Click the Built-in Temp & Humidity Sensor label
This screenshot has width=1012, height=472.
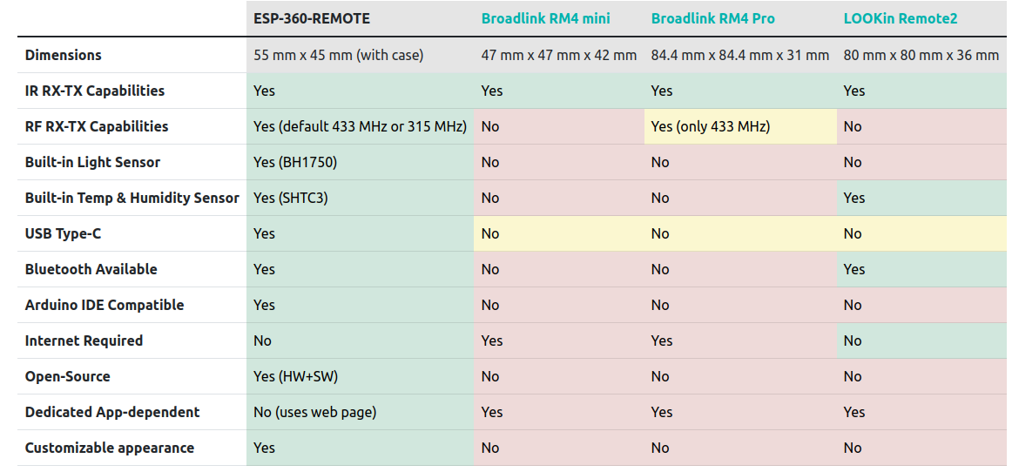(132, 199)
